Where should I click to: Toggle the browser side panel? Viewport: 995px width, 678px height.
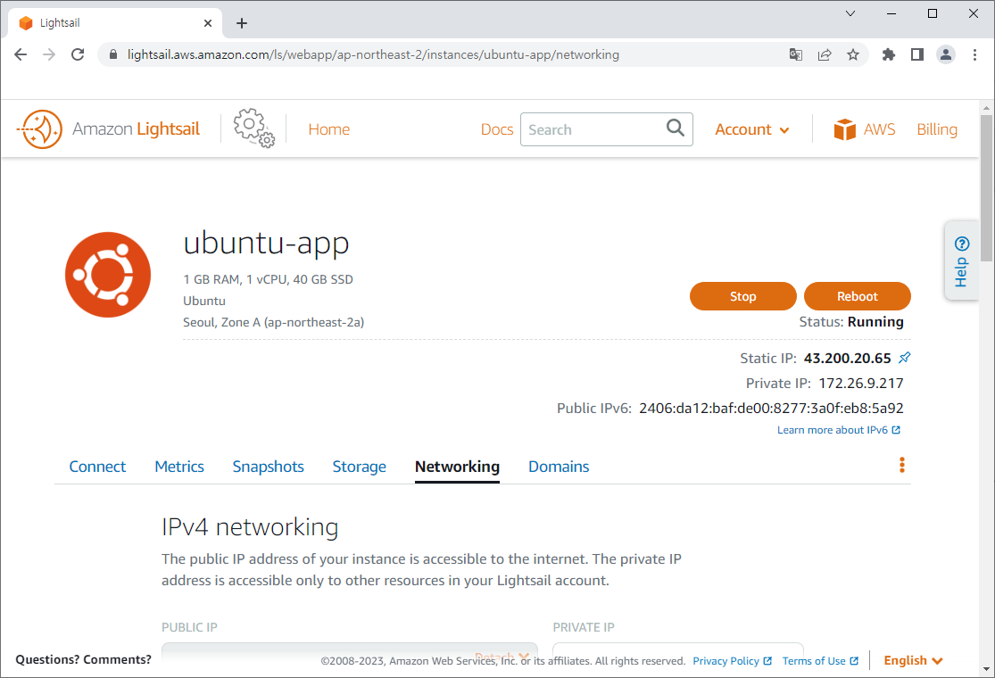917,54
